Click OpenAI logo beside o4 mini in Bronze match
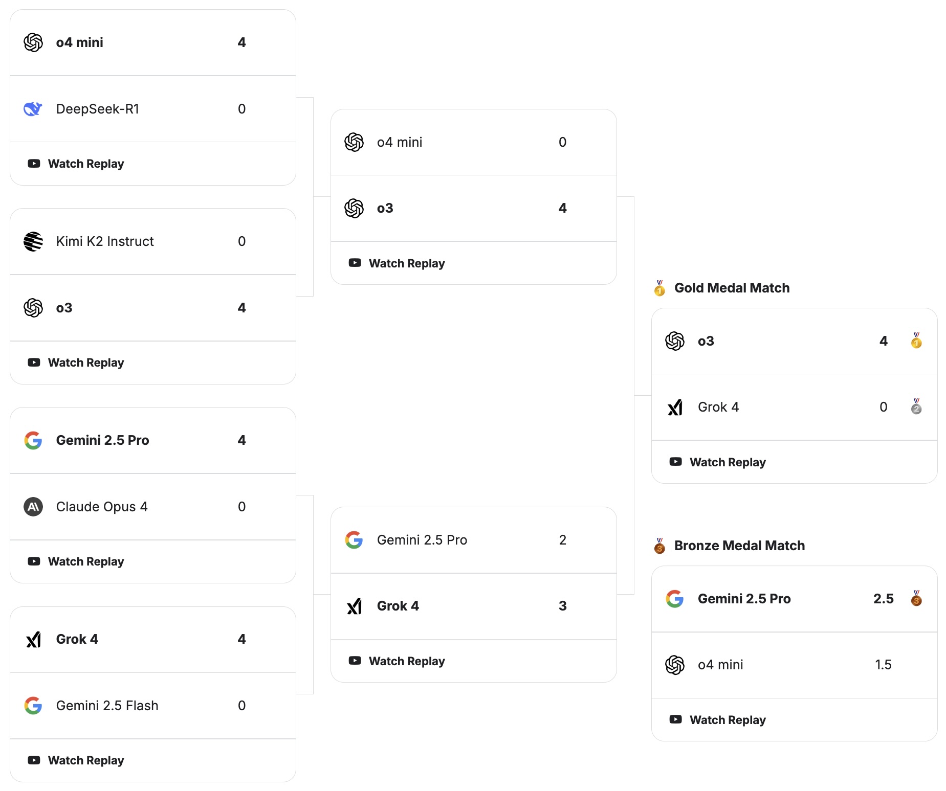Image resolution: width=946 pixels, height=791 pixels. 675,665
